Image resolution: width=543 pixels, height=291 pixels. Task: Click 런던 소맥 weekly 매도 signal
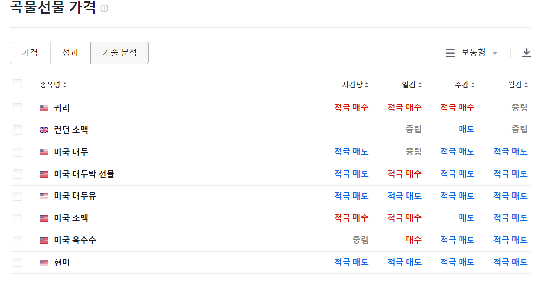(x=466, y=130)
